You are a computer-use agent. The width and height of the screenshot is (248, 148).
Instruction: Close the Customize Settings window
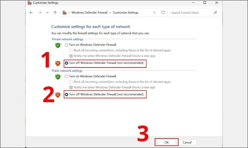click(217, 3)
